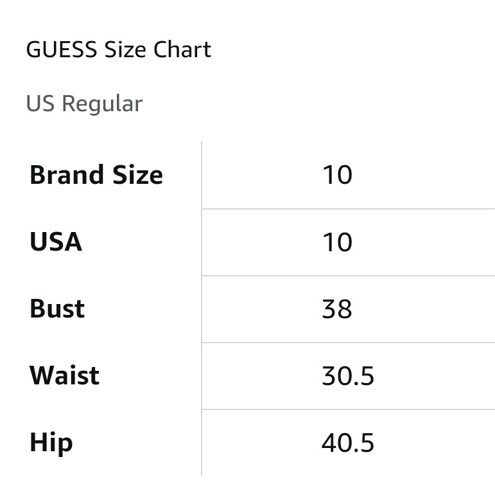Click the word GUESS in the title
495x502 pixels.
(x=60, y=50)
